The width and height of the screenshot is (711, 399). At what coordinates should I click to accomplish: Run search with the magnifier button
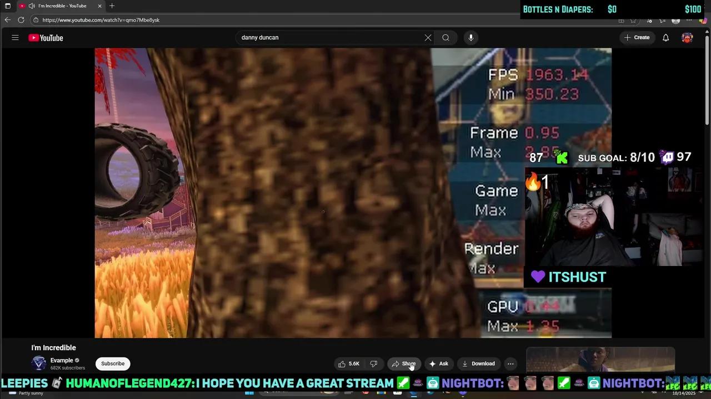coord(445,38)
